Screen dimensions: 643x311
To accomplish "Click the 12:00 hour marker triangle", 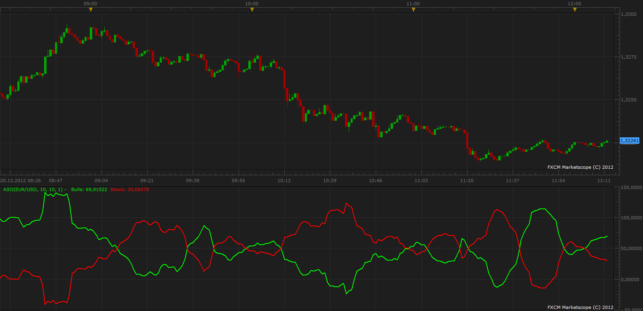I will [x=575, y=10].
